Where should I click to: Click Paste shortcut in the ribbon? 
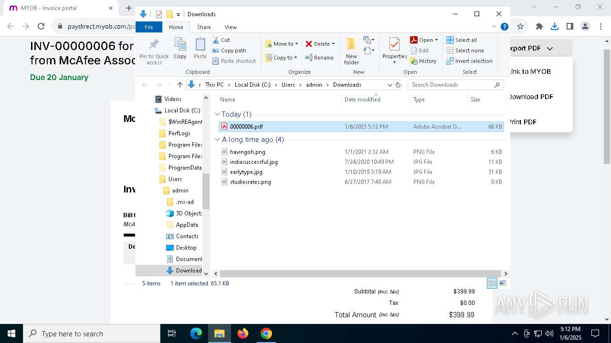point(234,61)
